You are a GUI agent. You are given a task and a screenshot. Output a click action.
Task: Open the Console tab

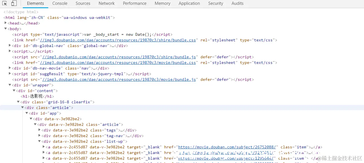coord(60,3)
